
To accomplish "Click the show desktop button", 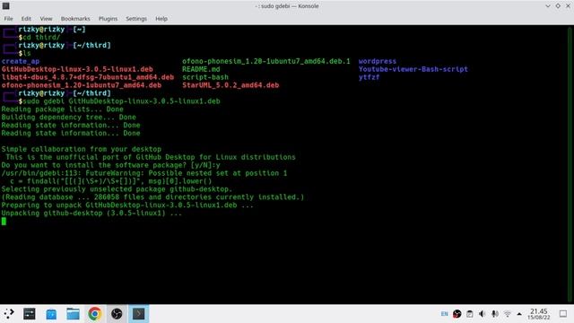I will (563, 314).
